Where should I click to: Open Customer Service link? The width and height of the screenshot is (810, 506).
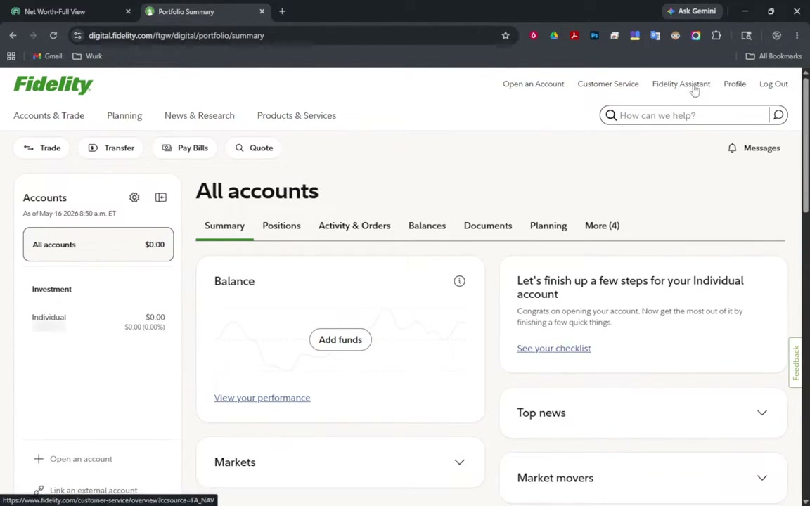pyautogui.click(x=608, y=84)
